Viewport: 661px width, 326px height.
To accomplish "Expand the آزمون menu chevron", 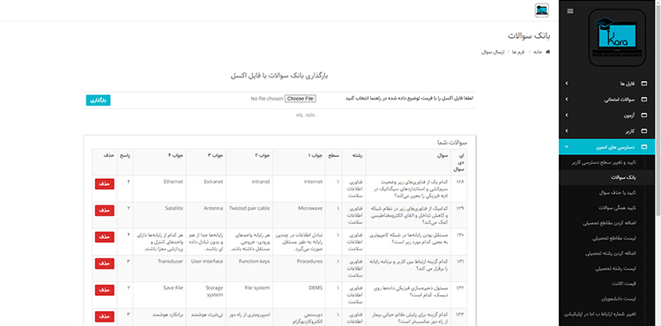I will click(x=566, y=115).
